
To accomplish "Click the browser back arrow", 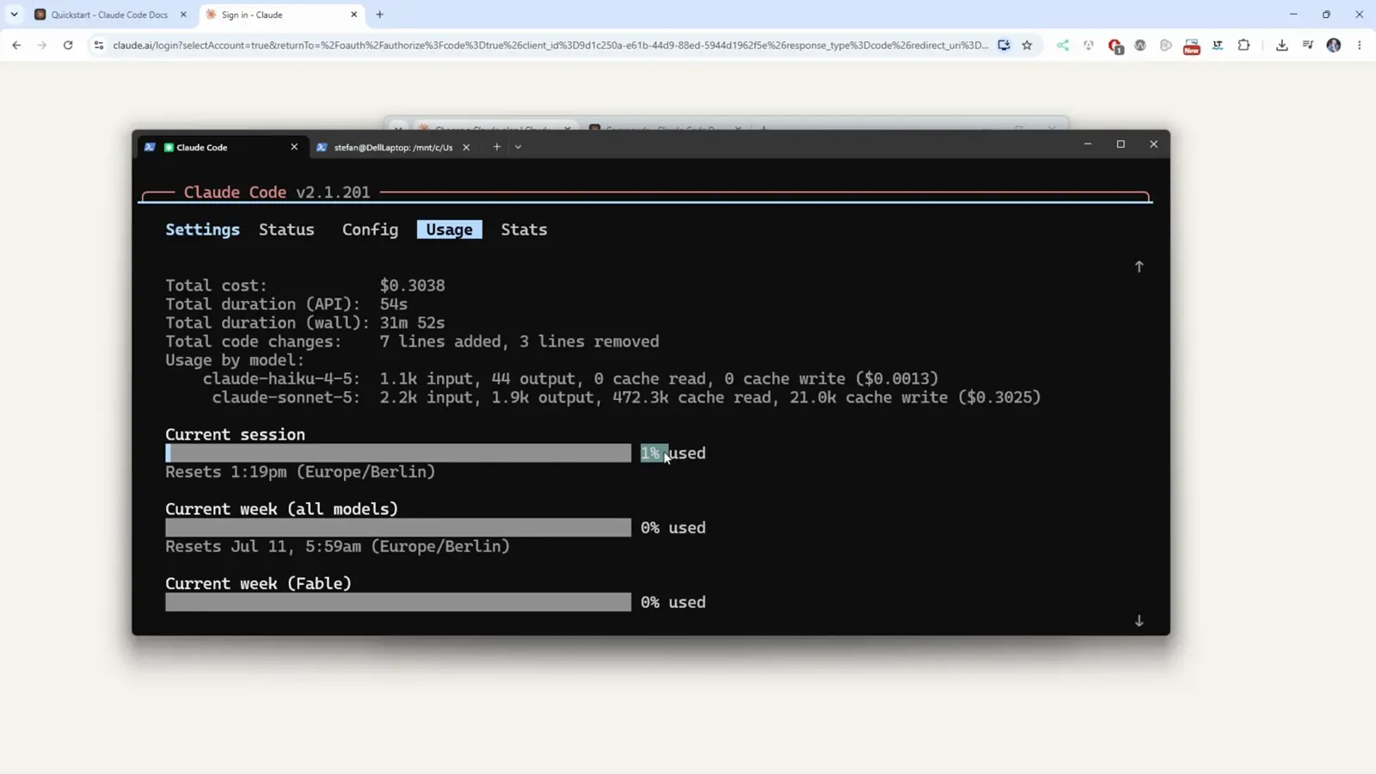I will 16,46.
